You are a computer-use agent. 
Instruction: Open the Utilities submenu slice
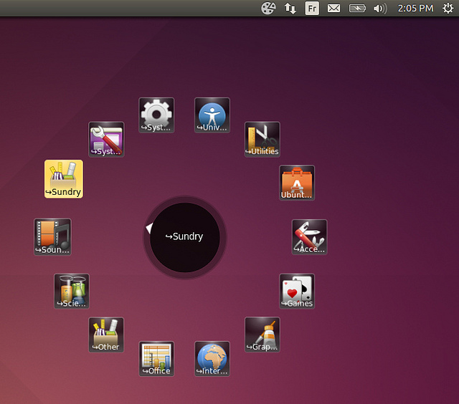click(262, 139)
